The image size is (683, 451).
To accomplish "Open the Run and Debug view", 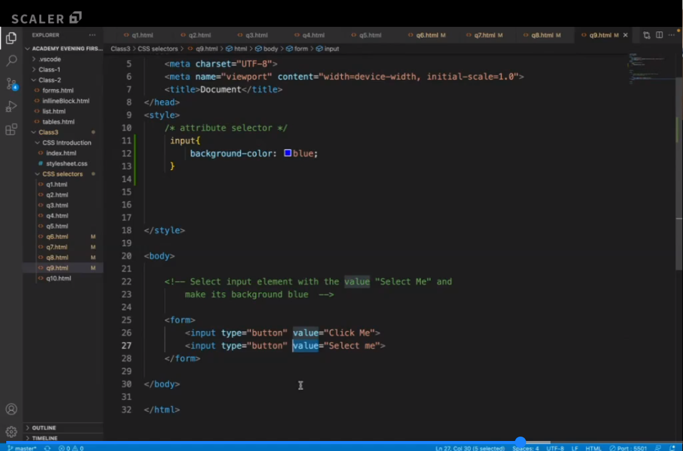I will (x=11, y=106).
